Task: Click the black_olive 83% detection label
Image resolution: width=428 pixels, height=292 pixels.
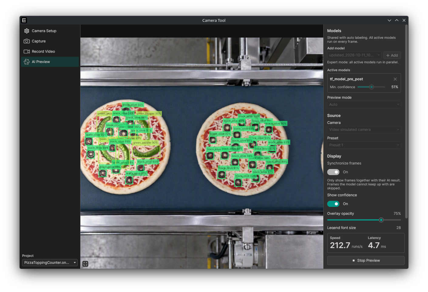Action: pyautogui.click(x=279, y=142)
